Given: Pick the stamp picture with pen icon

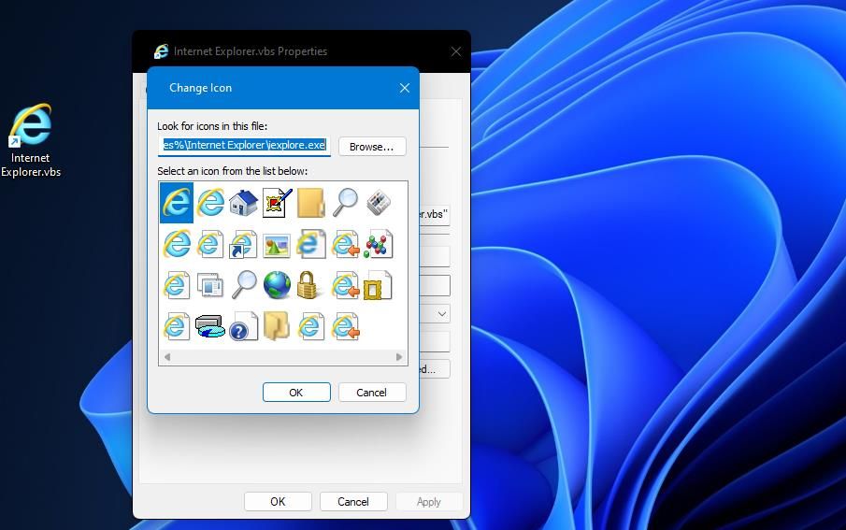Looking at the screenshot, I should 278,203.
